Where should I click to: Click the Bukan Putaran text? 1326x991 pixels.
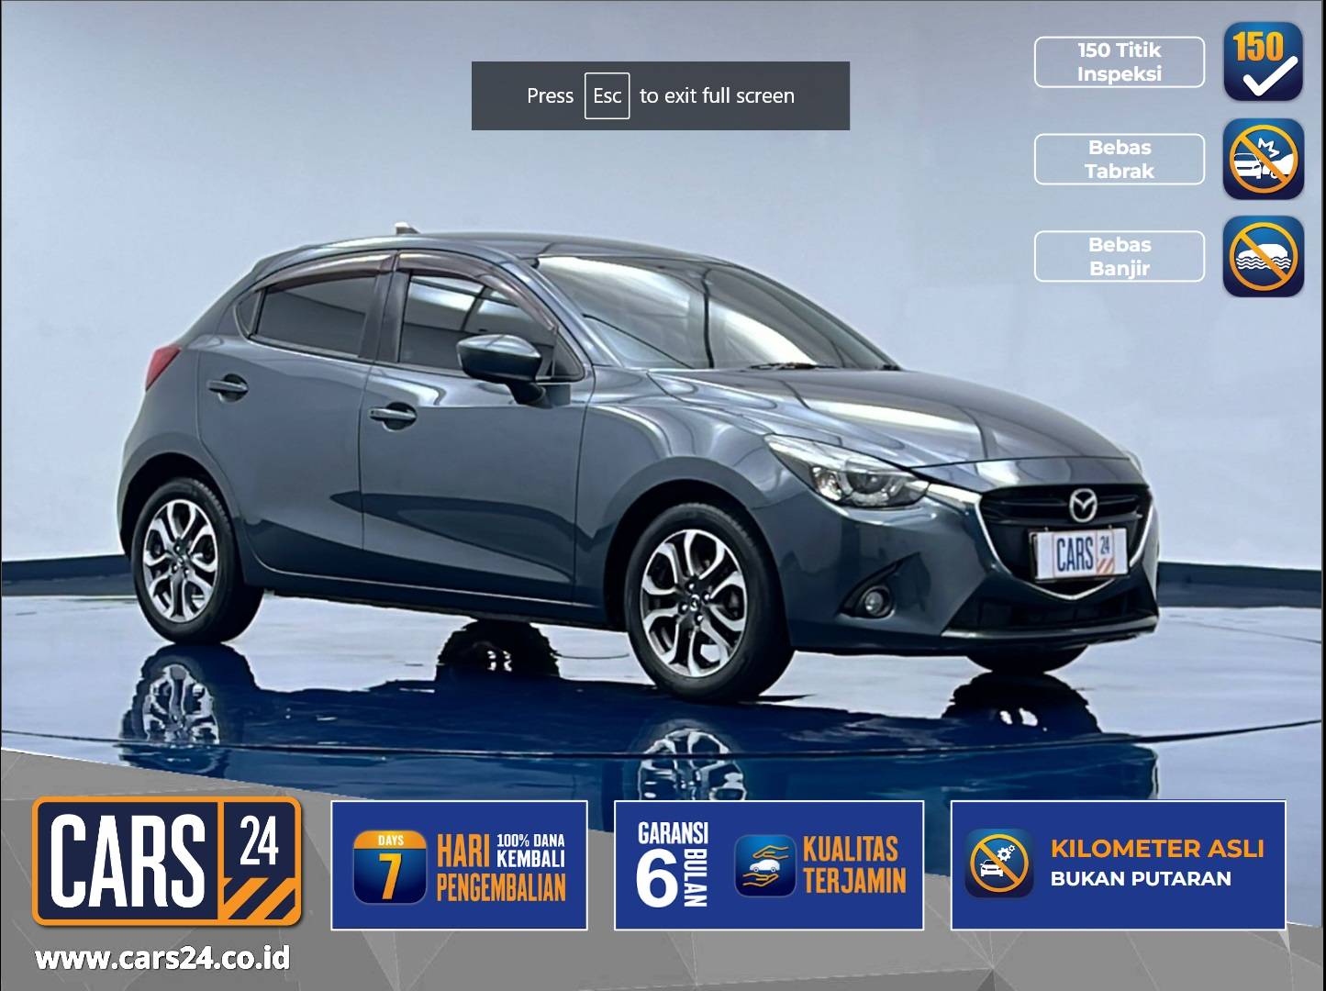pyautogui.click(x=1141, y=879)
